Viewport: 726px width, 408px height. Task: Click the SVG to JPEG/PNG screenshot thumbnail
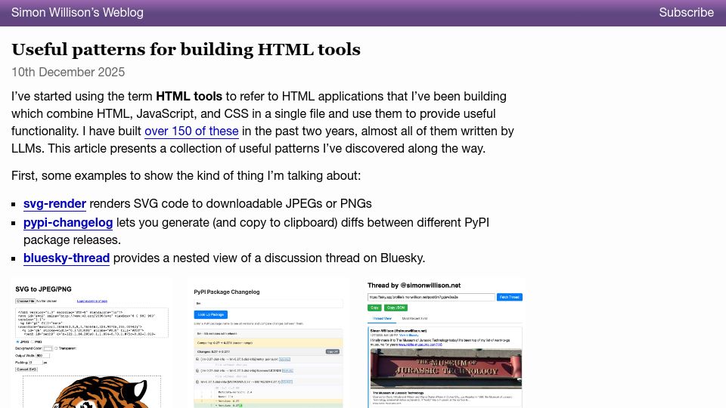pos(92,343)
